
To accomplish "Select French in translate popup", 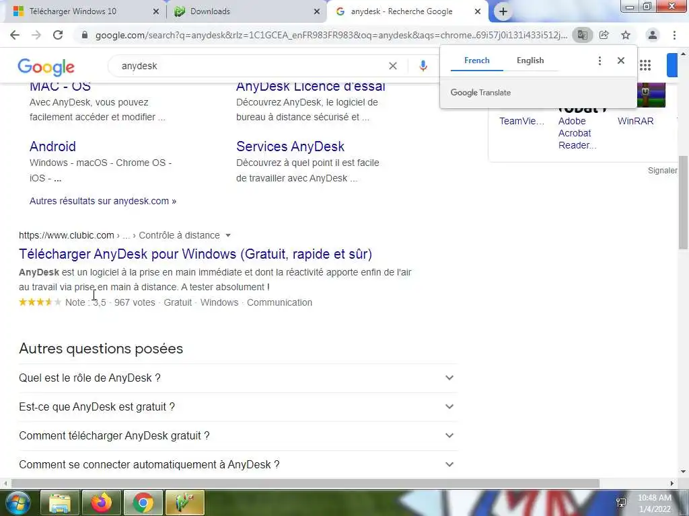I will click(x=477, y=60).
